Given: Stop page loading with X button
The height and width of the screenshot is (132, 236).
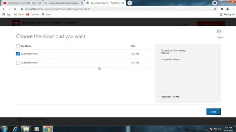Looking at the screenshot, I should click(15, 9).
